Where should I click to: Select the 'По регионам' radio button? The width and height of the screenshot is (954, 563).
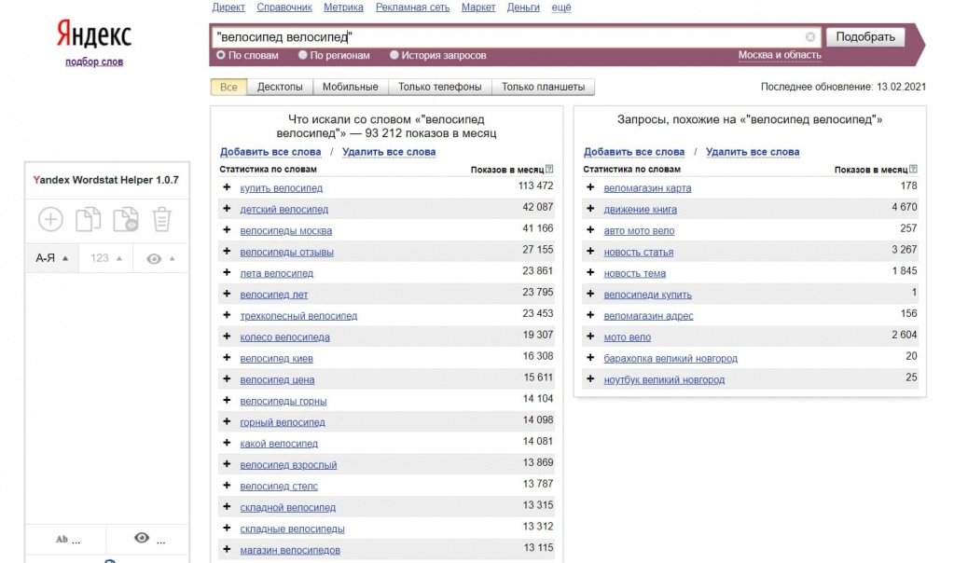(x=303, y=55)
